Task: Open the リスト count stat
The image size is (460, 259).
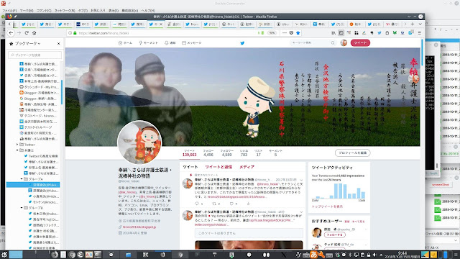Action: point(259,153)
